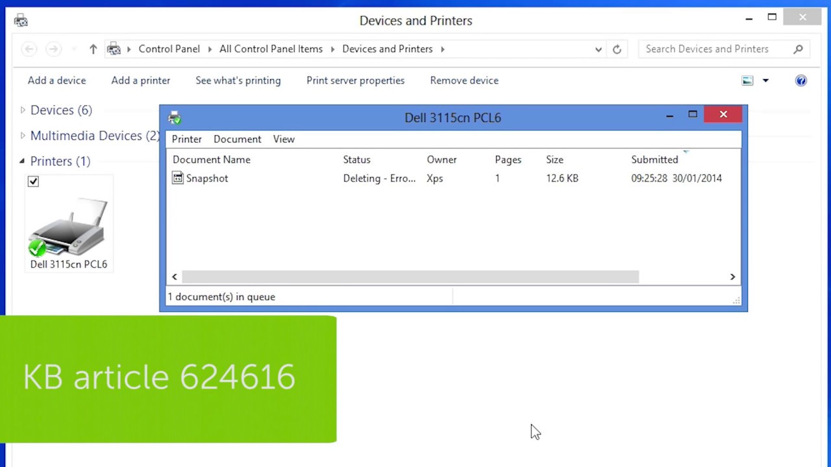Click the print queue horizontal scrollbar thumb
The height and width of the screenshot is (467, 831).
(x=410, y=277)
